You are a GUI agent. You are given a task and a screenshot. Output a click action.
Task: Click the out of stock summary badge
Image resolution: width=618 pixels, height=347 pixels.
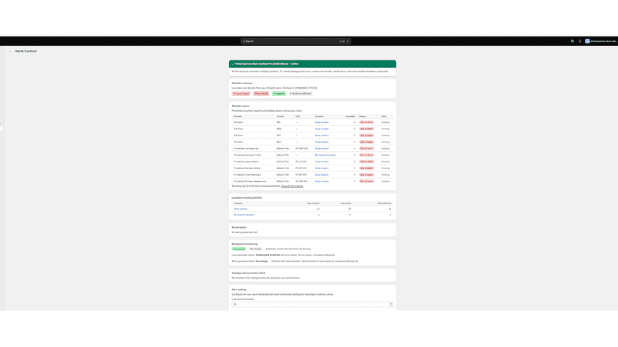point(241,94)
